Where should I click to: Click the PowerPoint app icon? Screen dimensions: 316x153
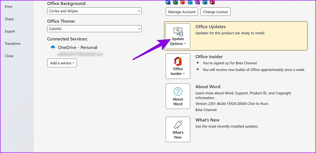[183, 2]
